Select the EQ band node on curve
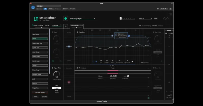 coord(112,36)
